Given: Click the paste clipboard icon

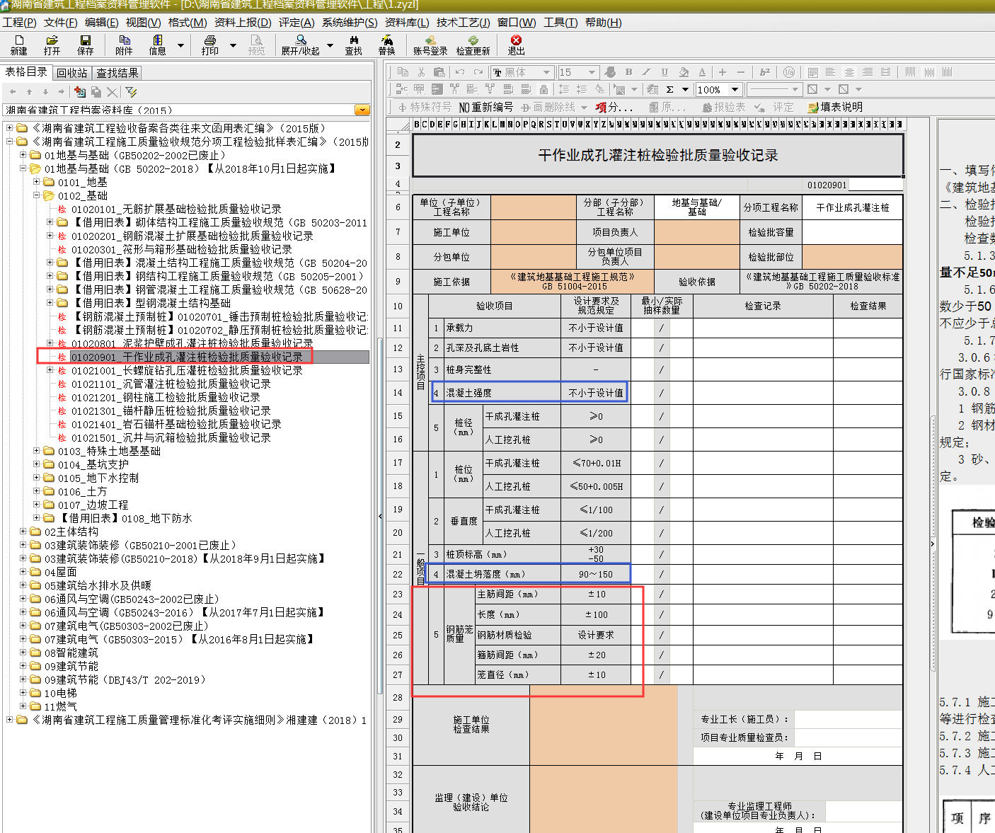Looking at the screenshot, I should click(439, 72).
